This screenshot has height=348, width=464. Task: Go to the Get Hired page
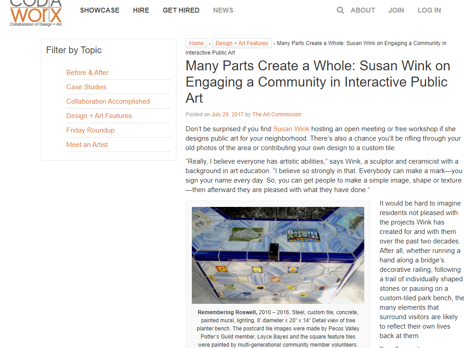(181, 10)
